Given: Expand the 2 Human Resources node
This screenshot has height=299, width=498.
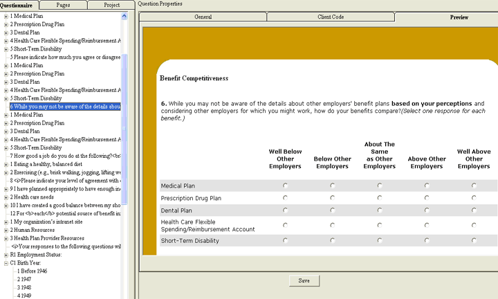Looking at the screenshot, I should (6, 230).
